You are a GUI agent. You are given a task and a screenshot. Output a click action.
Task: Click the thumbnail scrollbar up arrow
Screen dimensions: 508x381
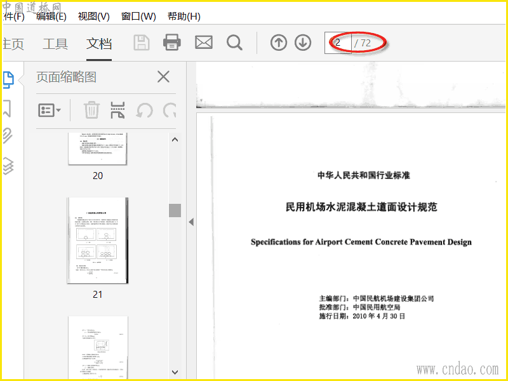tap(175, 140)
